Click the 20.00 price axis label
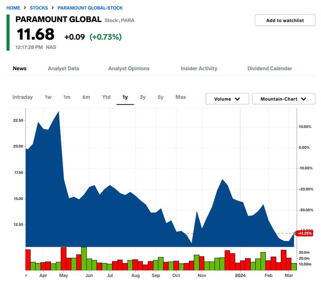The image size is (321, 285). pos(18,146)
